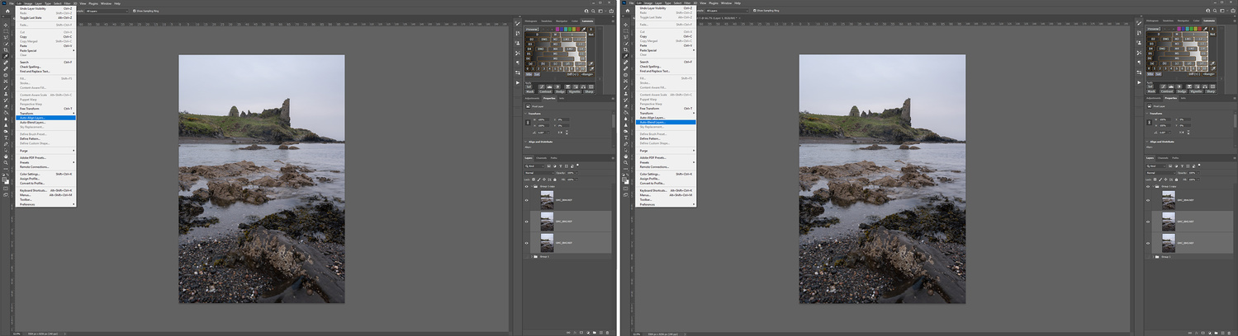Select the Lasso tool in the left window

[5, 37]
